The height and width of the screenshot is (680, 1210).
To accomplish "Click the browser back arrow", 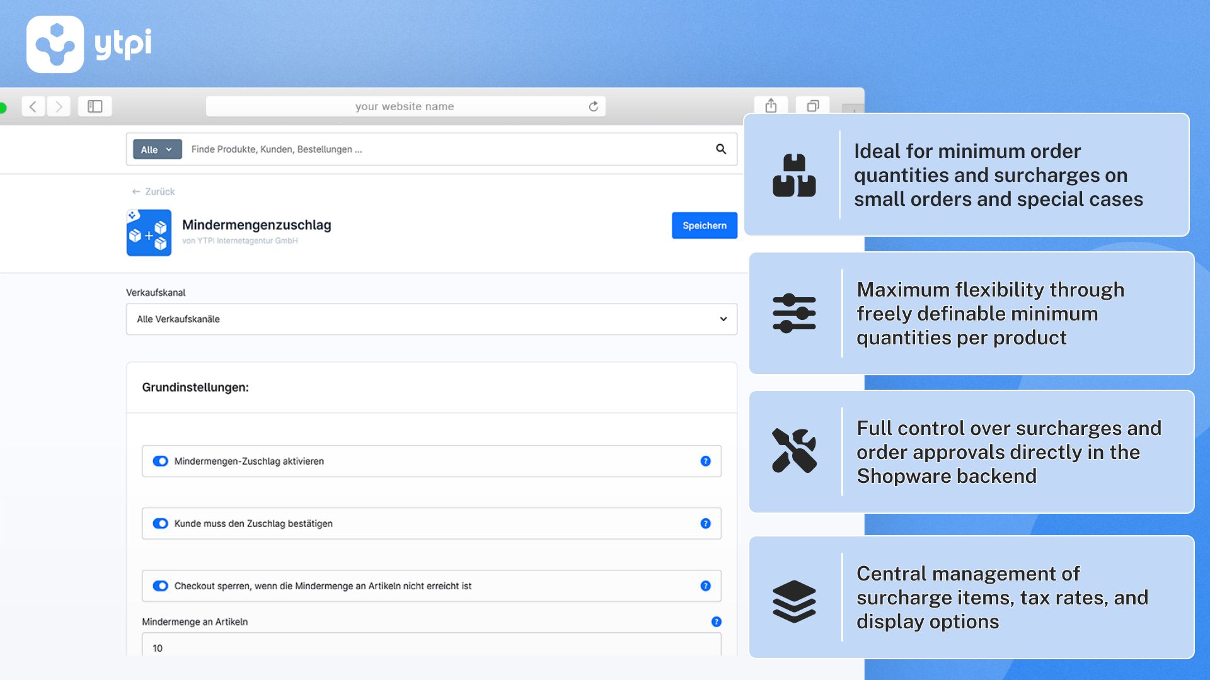I will tap(33, 106).
